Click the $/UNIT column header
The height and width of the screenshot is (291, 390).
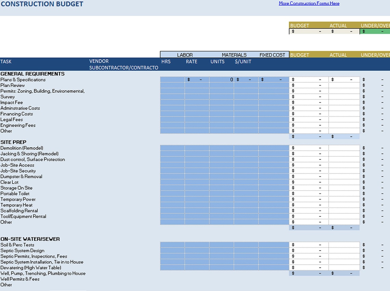pyautogui.click(x=243, y=61)
